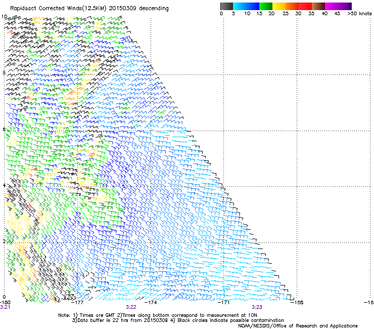The width and height of the screenshot is (374, 329).
Task: Click the purple time label '3:21'
Action: pyautogui.click(x=5, y=307)
